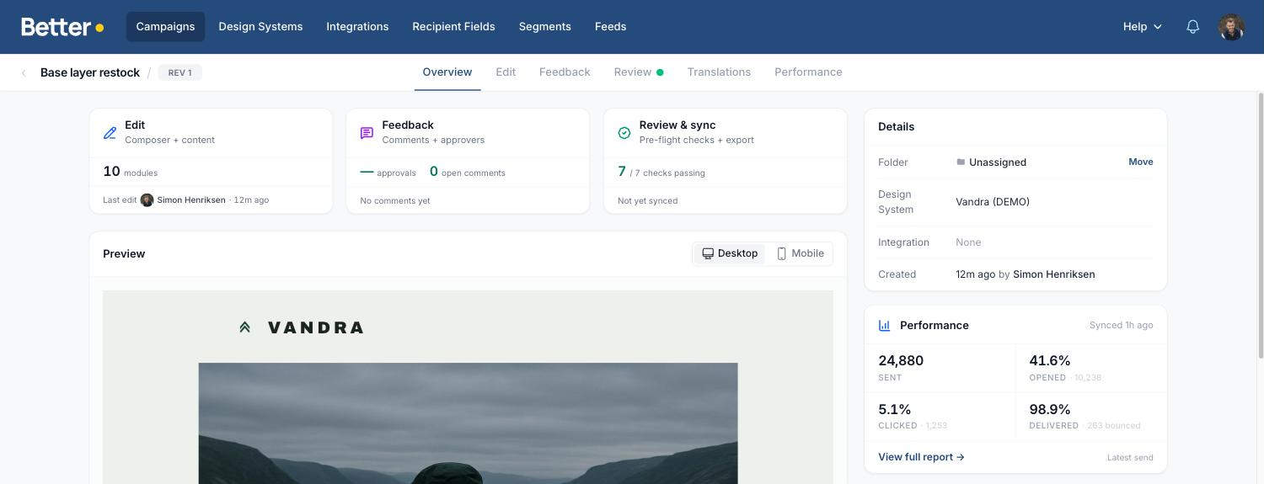This screenshot has height=484, width=1264.
Task: Open the Campaigns nav item
Action: click(x=165, y=27)
